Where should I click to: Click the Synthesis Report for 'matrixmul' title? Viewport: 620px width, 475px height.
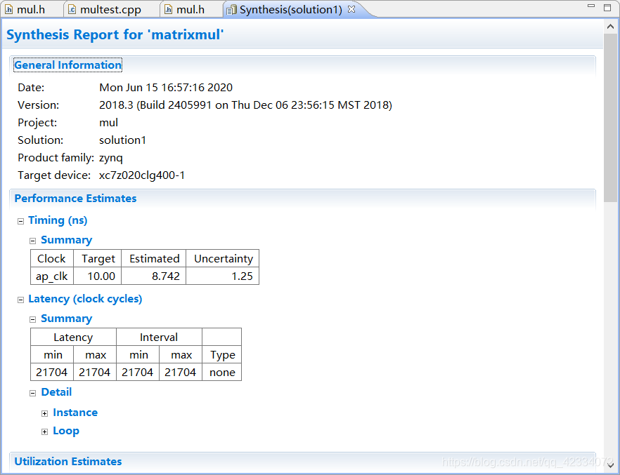click(115, 34)
